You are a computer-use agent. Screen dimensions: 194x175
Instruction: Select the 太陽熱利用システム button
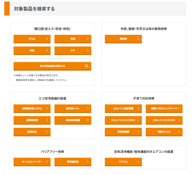point(32,108)
